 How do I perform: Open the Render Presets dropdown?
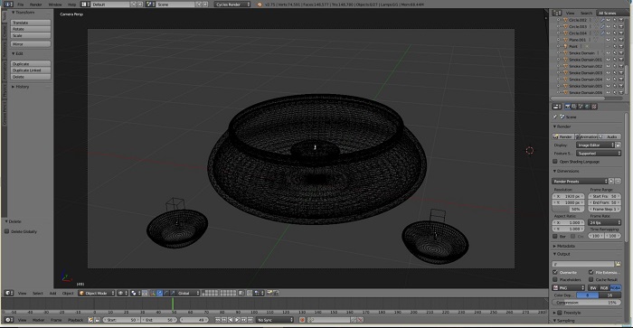click(x=580, y=181)
